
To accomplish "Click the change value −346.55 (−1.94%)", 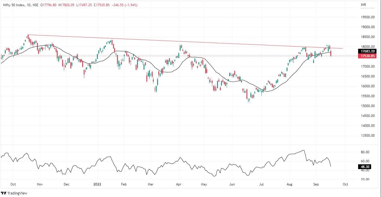I will point(124,5).
